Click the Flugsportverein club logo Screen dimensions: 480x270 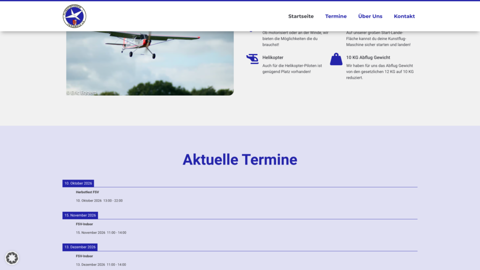(75, 16)
